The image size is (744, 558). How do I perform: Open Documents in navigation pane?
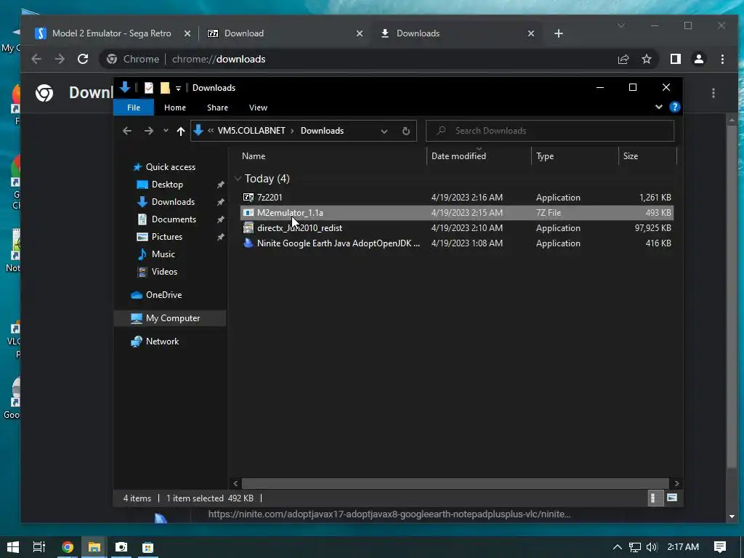(174, 219)
